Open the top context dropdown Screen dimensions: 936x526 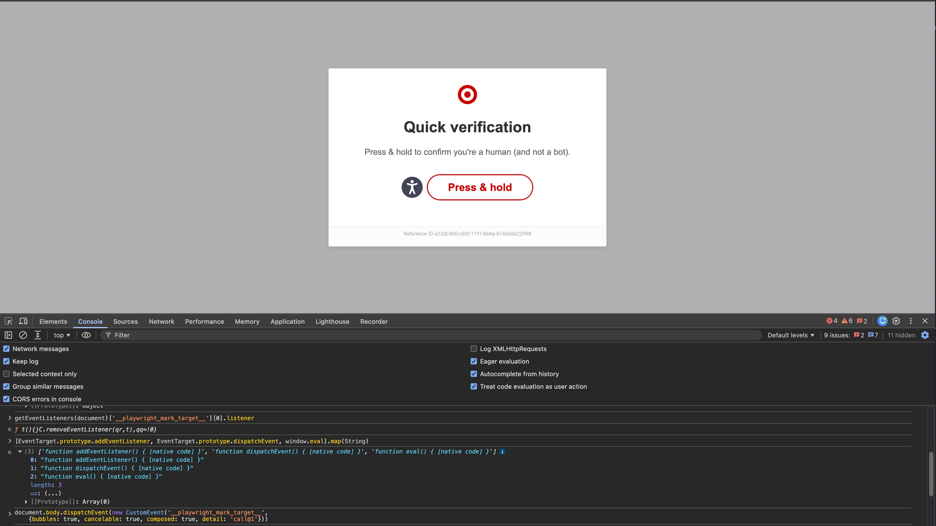[62, 335]
